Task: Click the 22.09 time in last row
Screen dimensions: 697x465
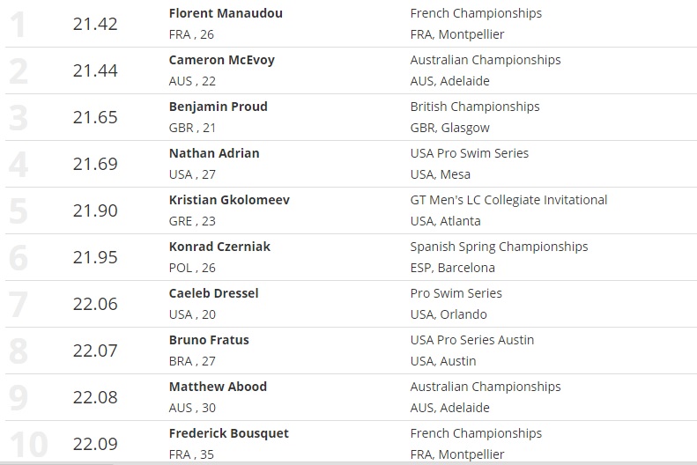Action: pos(95,444)
